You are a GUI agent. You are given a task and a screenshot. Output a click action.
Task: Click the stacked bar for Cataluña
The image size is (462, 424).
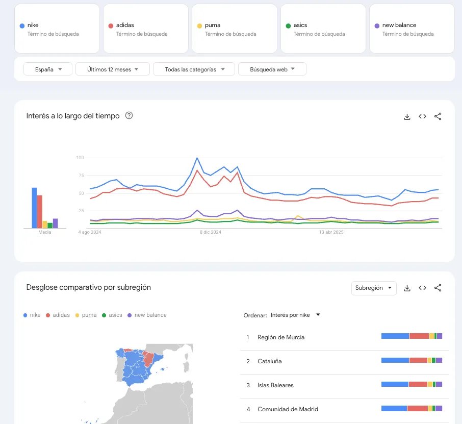click(x=412, y=360)
